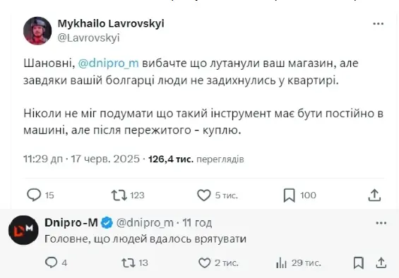The height and width of the screenshot is (278, 399).
Task: Bookmark the Dnipro-M reply
Action: click(x=358, y=262)
